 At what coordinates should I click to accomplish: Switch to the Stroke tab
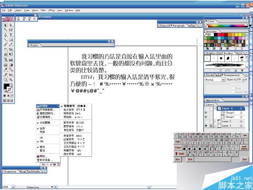coord(210,75)
